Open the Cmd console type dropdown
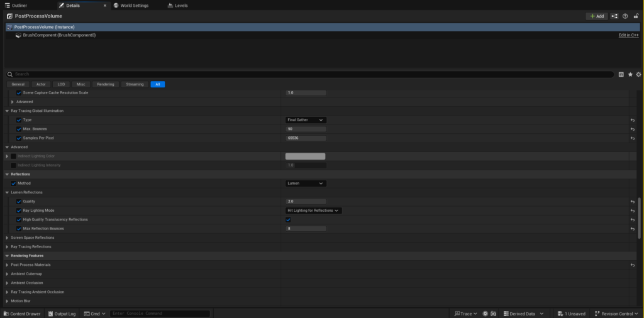The image size is (644, 318). coord(95,314)
